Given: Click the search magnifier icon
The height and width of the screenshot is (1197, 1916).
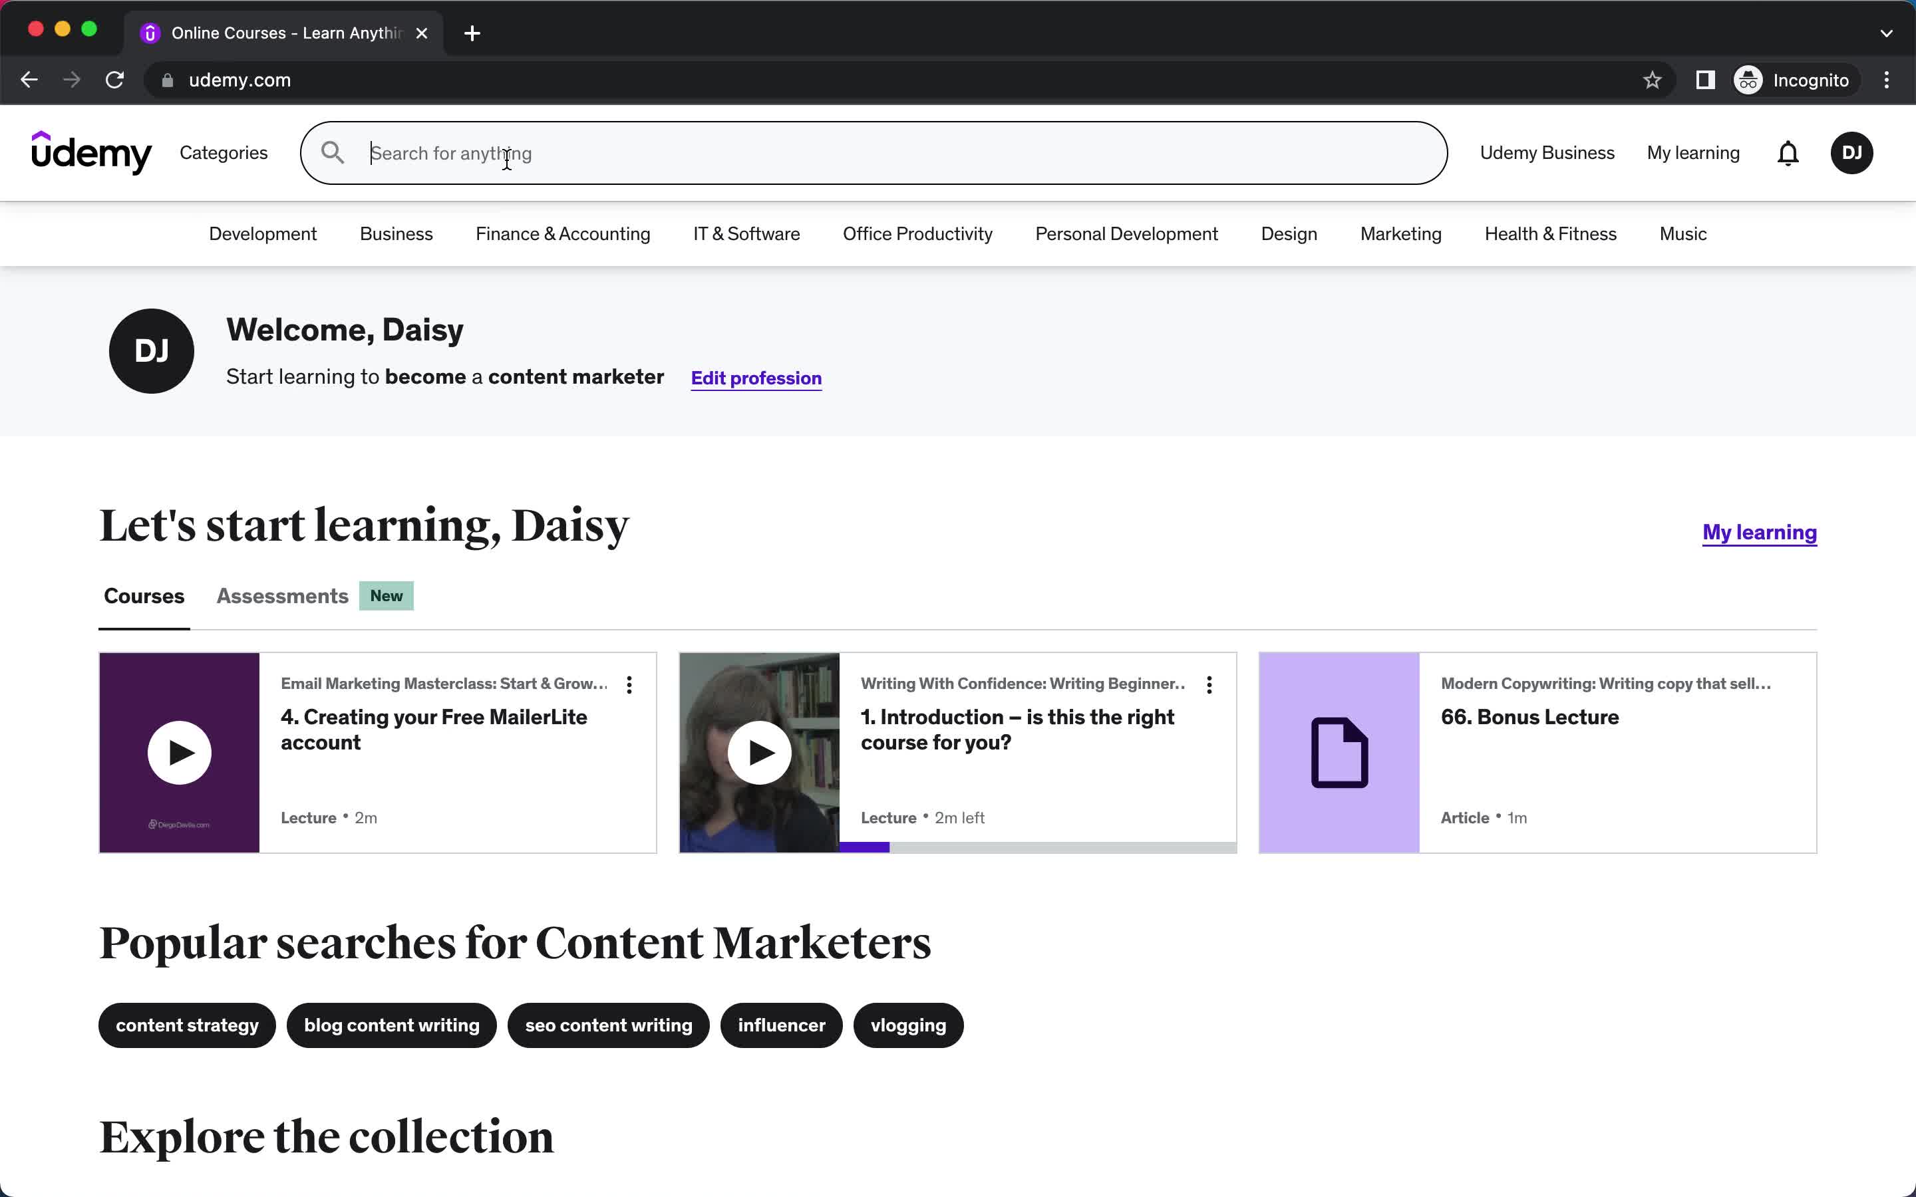Looking at the screenshot, I should [333, 153].
